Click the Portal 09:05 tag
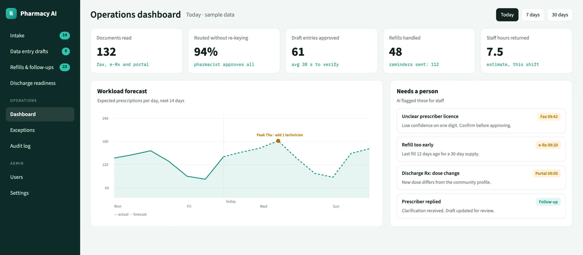The width and height of the screenshot is (583, 255). tap(546, 173)
